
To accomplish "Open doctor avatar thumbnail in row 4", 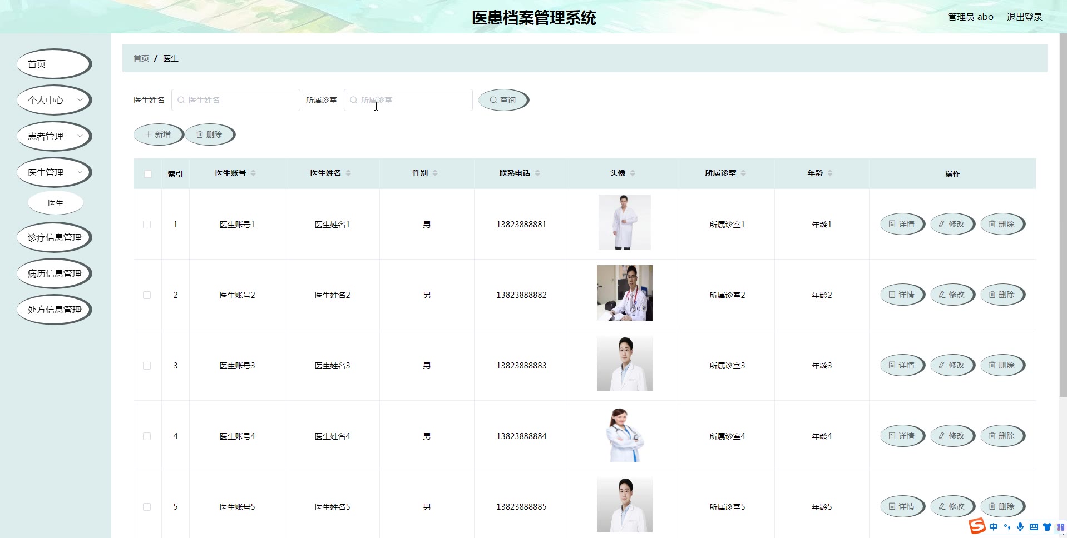I will (x=624, y=434).
